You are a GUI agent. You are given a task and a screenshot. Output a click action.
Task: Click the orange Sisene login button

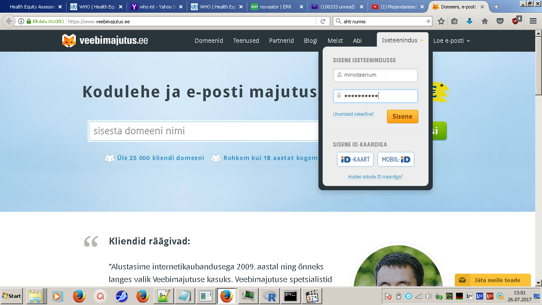click(402, 116)
